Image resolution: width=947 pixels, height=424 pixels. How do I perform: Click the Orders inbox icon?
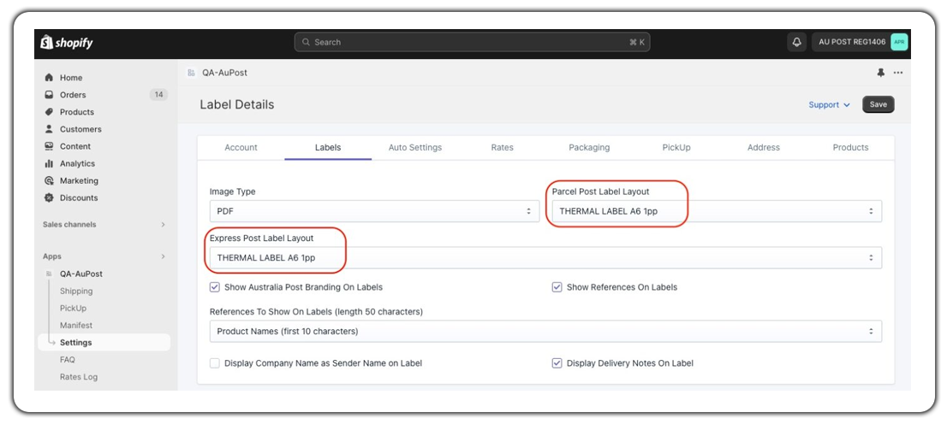click(49, 95)
